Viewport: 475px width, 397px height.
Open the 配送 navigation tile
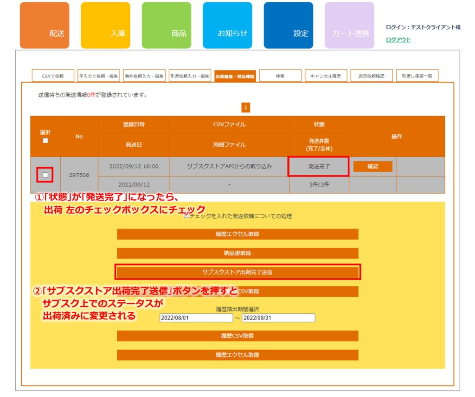[x=45, y=26]
